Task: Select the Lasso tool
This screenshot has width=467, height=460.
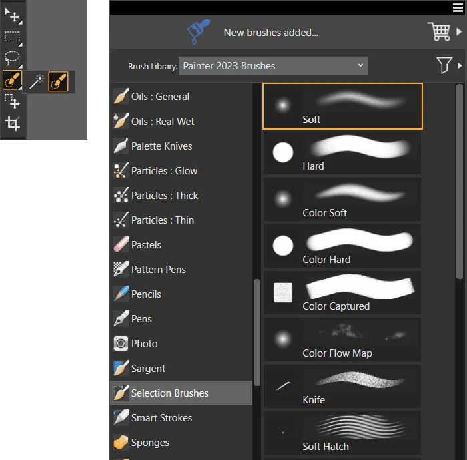Action: [x=12, y=59]
